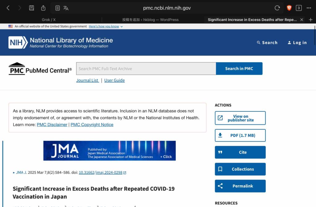Switch to the hkblog WordPress tab
Image resolution: width=316 pixels, height=207 pixels.
click(150, 20)
